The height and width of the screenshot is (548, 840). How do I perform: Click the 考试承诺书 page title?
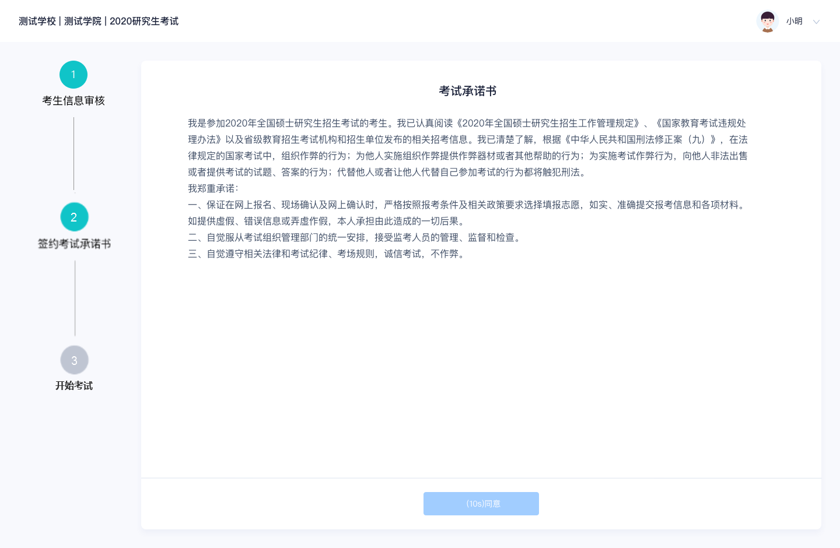pyautogui.click(x=467, y=91)
